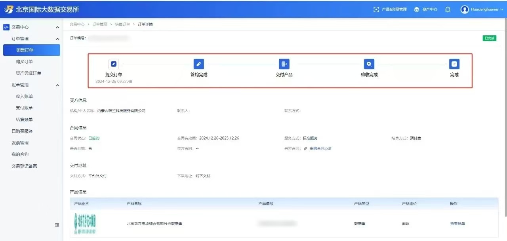Collapse the 订单管理 submenu

(57, 39)
